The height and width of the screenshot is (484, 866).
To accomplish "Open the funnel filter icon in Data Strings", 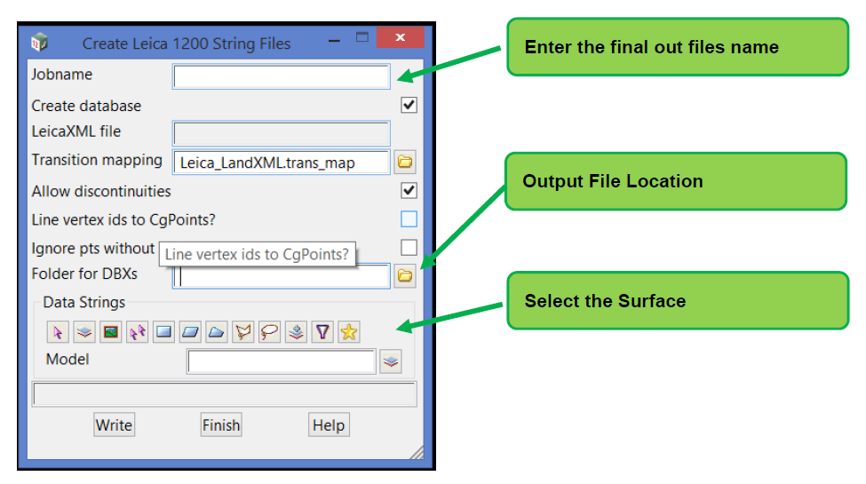I will [322, 332].
